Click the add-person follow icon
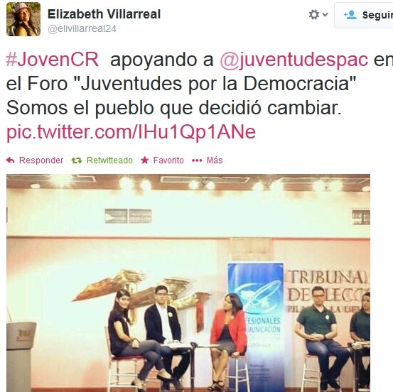The width and height of the screenshot is (393, 392). (350, 15)
